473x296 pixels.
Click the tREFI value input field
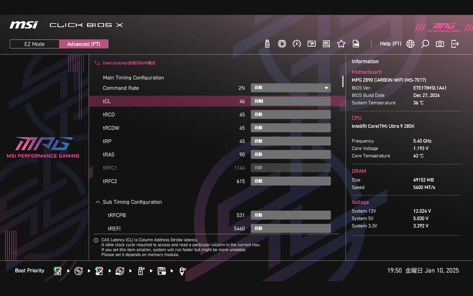[291, 229]
